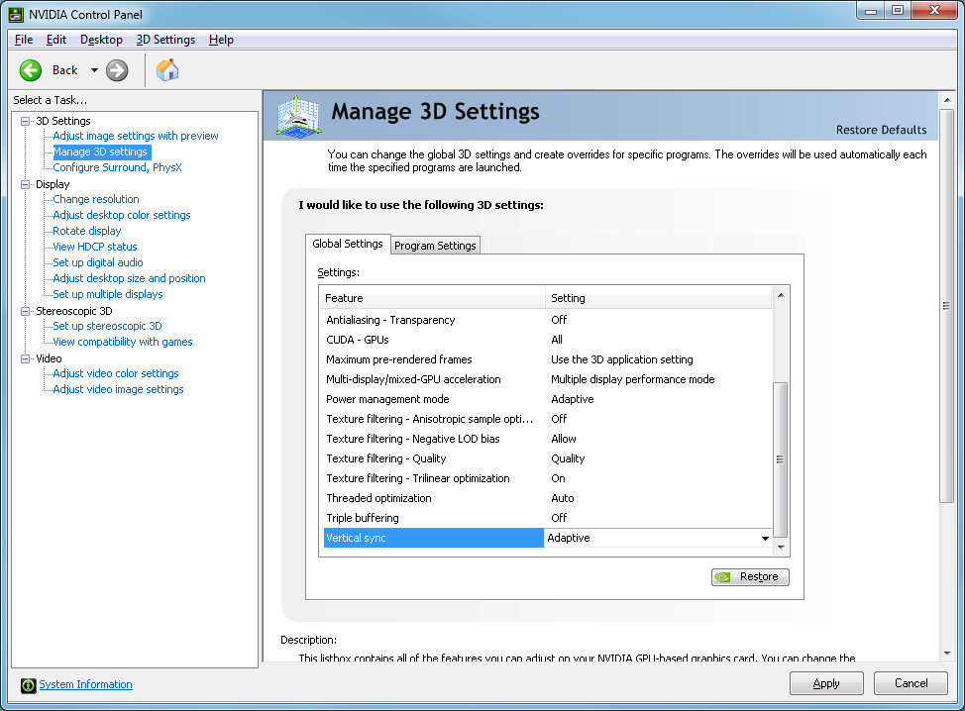Viewport: 965px width, 711px height.
Task: Select Texture filtering - Trilinear optimization row
Action: click(x=548, y=478)
